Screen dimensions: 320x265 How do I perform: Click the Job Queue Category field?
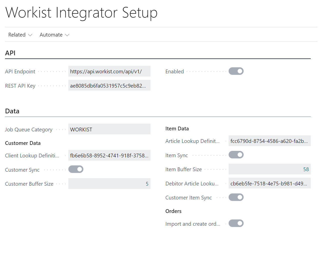(109, 129)
